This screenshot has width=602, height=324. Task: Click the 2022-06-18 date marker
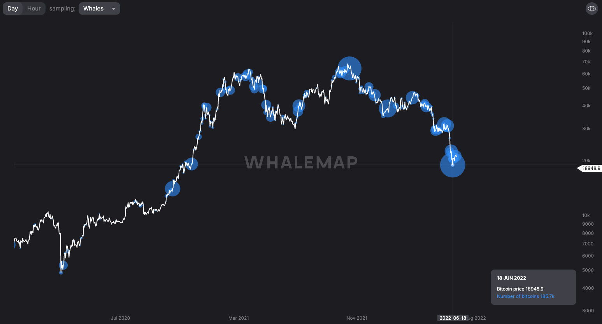tap(453, 318)
